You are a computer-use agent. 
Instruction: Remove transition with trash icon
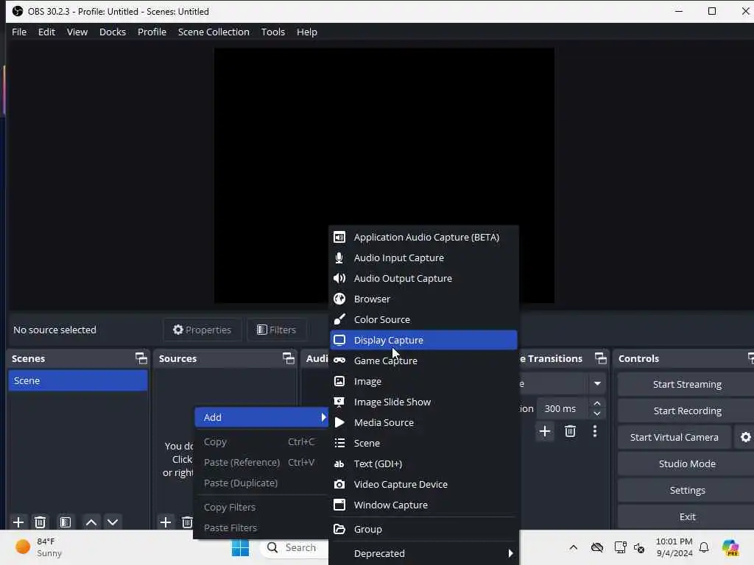pos(571,431)
